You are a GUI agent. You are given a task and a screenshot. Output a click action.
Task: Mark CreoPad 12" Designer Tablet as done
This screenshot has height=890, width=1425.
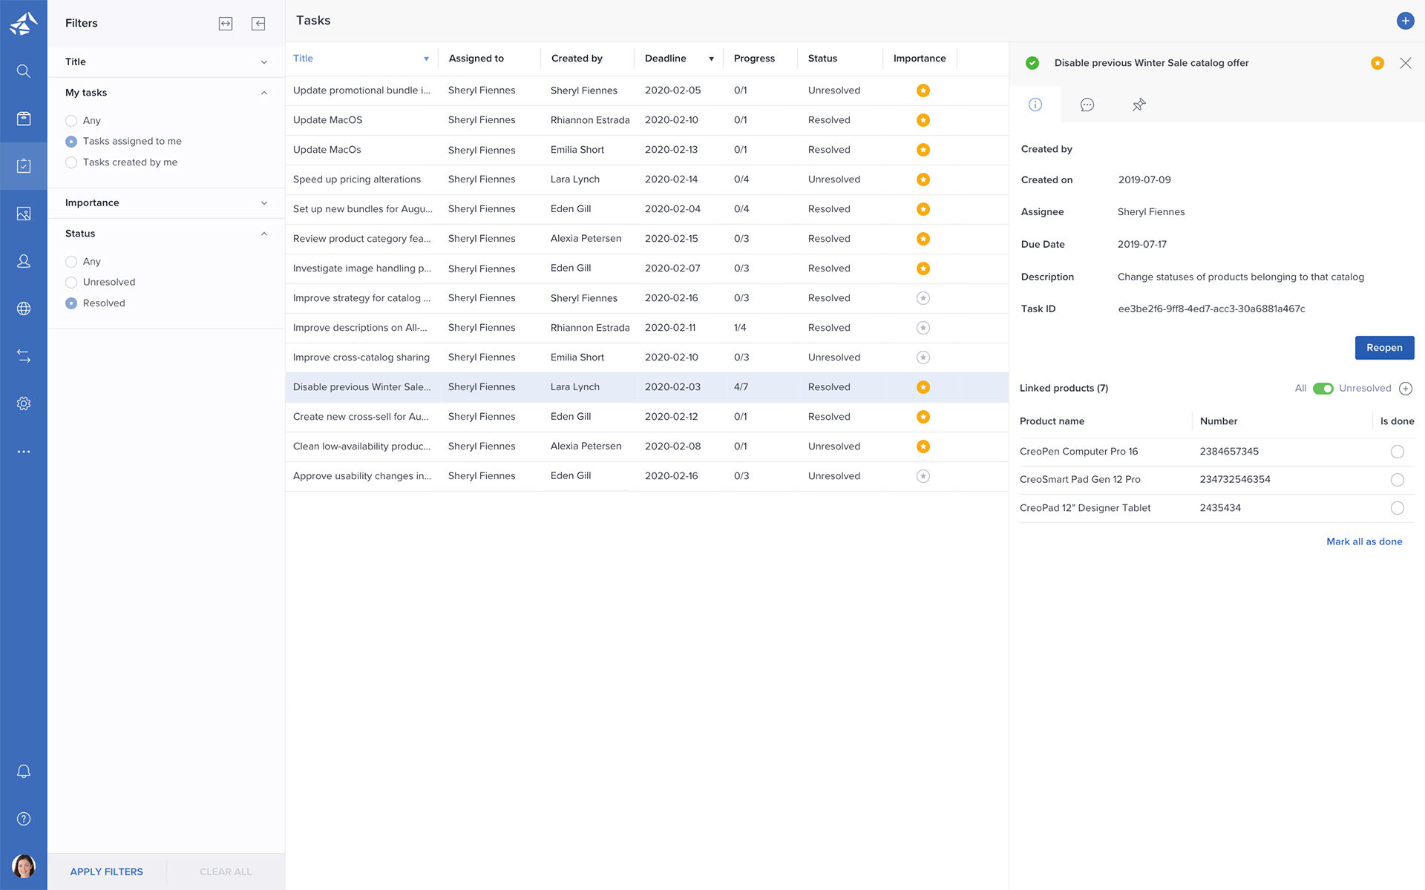(1397, 508)
